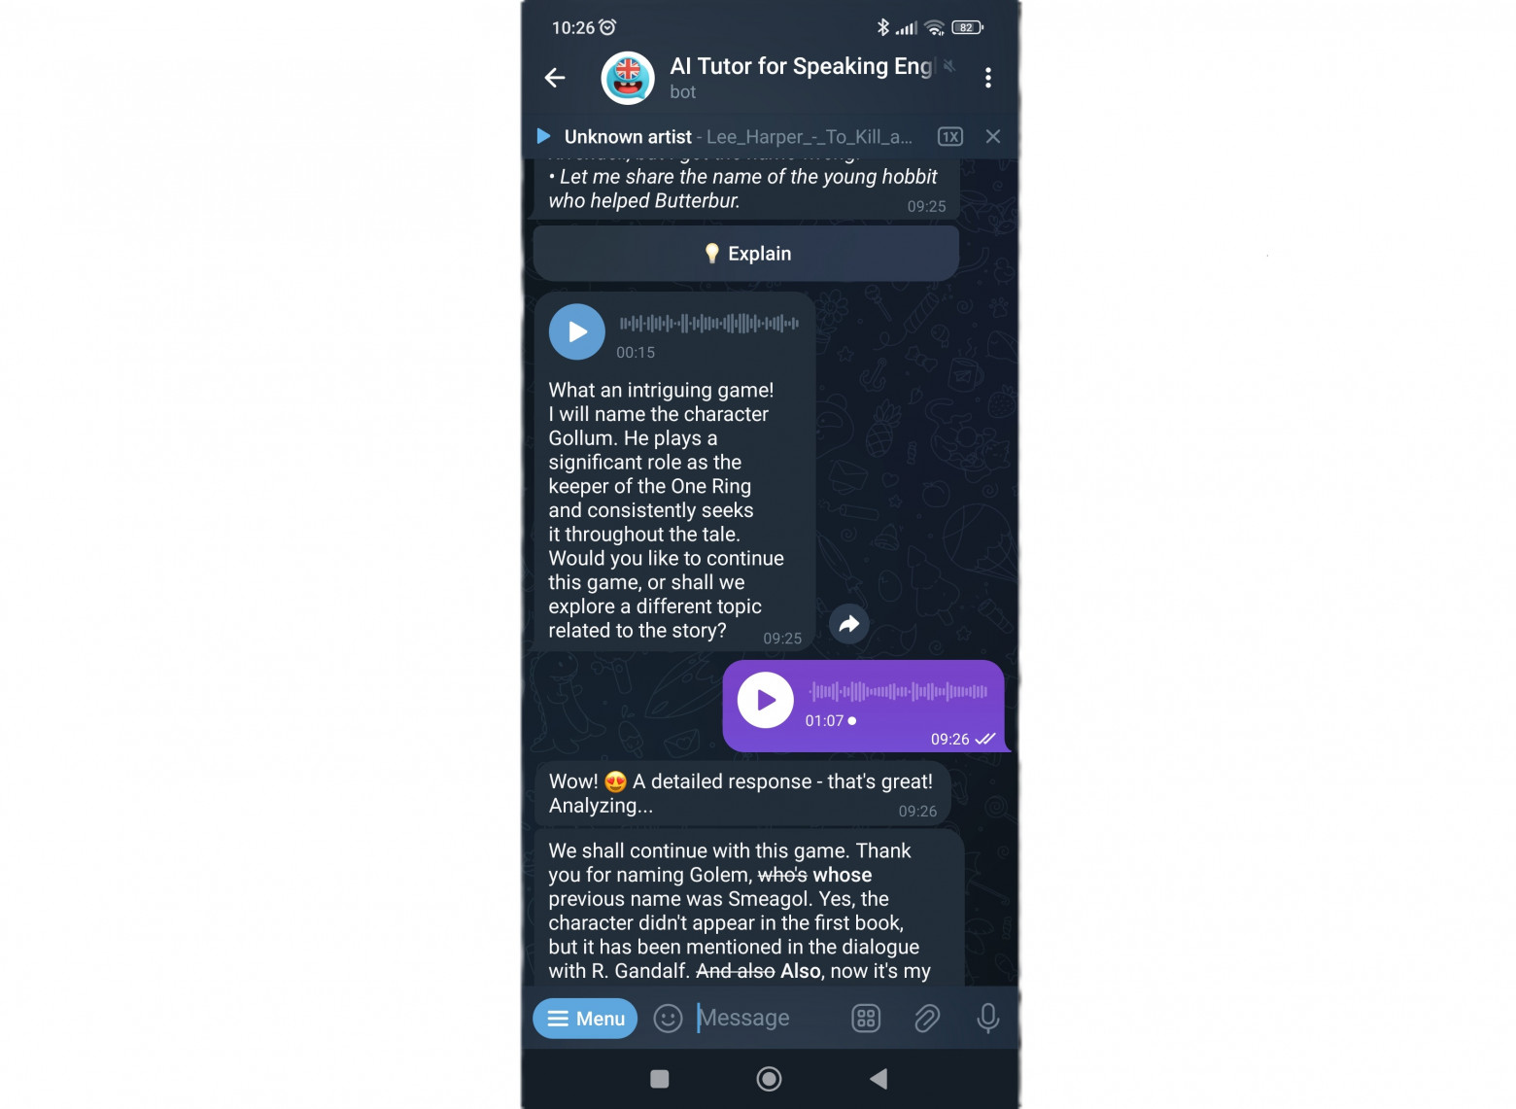This screenshot has width=1516, height=1109.
Task: Toggle the 1X playback speed
Action: [950, 137]
